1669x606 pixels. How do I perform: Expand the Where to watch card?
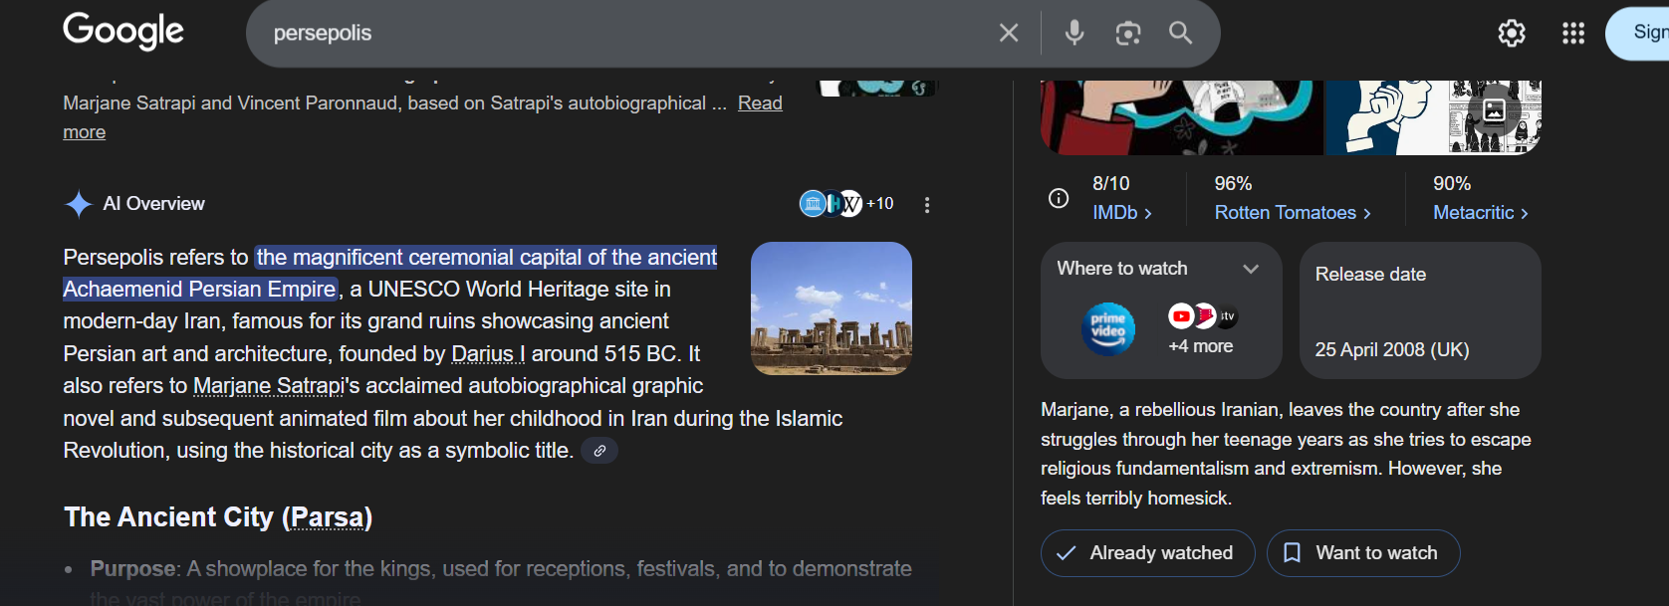tap(1251, 269)
